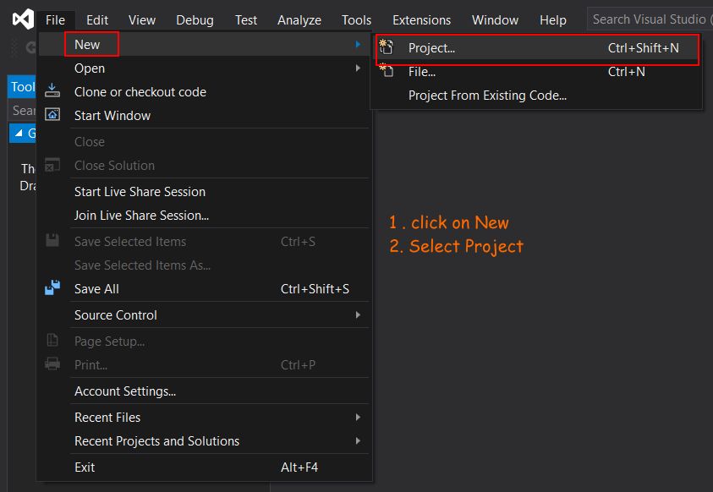The height and width of the screenshot is (492, 713).
Task: Click the Start Window icon
Action: (52, 115)
